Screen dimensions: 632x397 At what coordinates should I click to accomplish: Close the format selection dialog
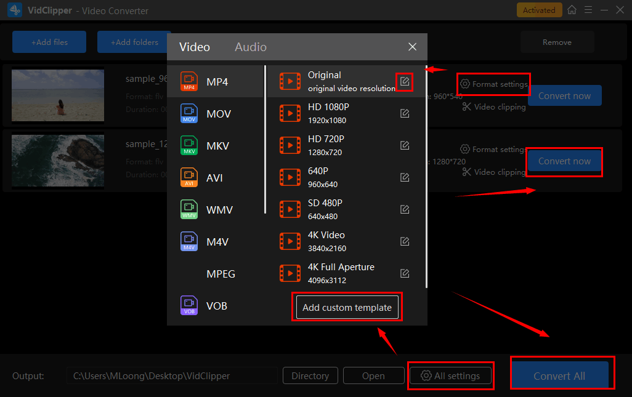tap(413, 47)
